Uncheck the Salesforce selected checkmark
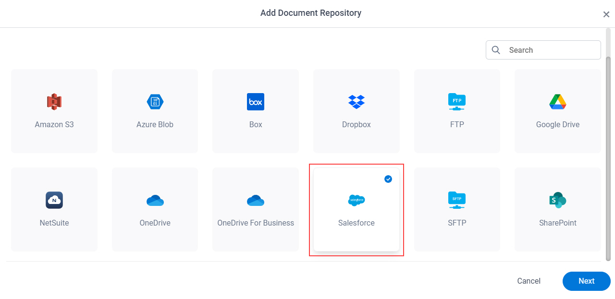The height and width of the screenshot is (299, 615). pyautogui.click(x=388, y=179)
